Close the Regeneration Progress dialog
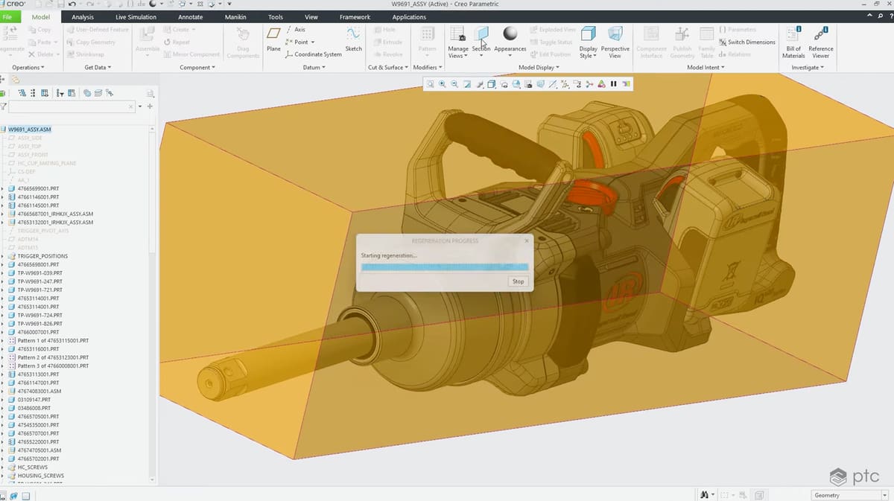This screenshot has height=501, width=894. [x=526, y=241]
